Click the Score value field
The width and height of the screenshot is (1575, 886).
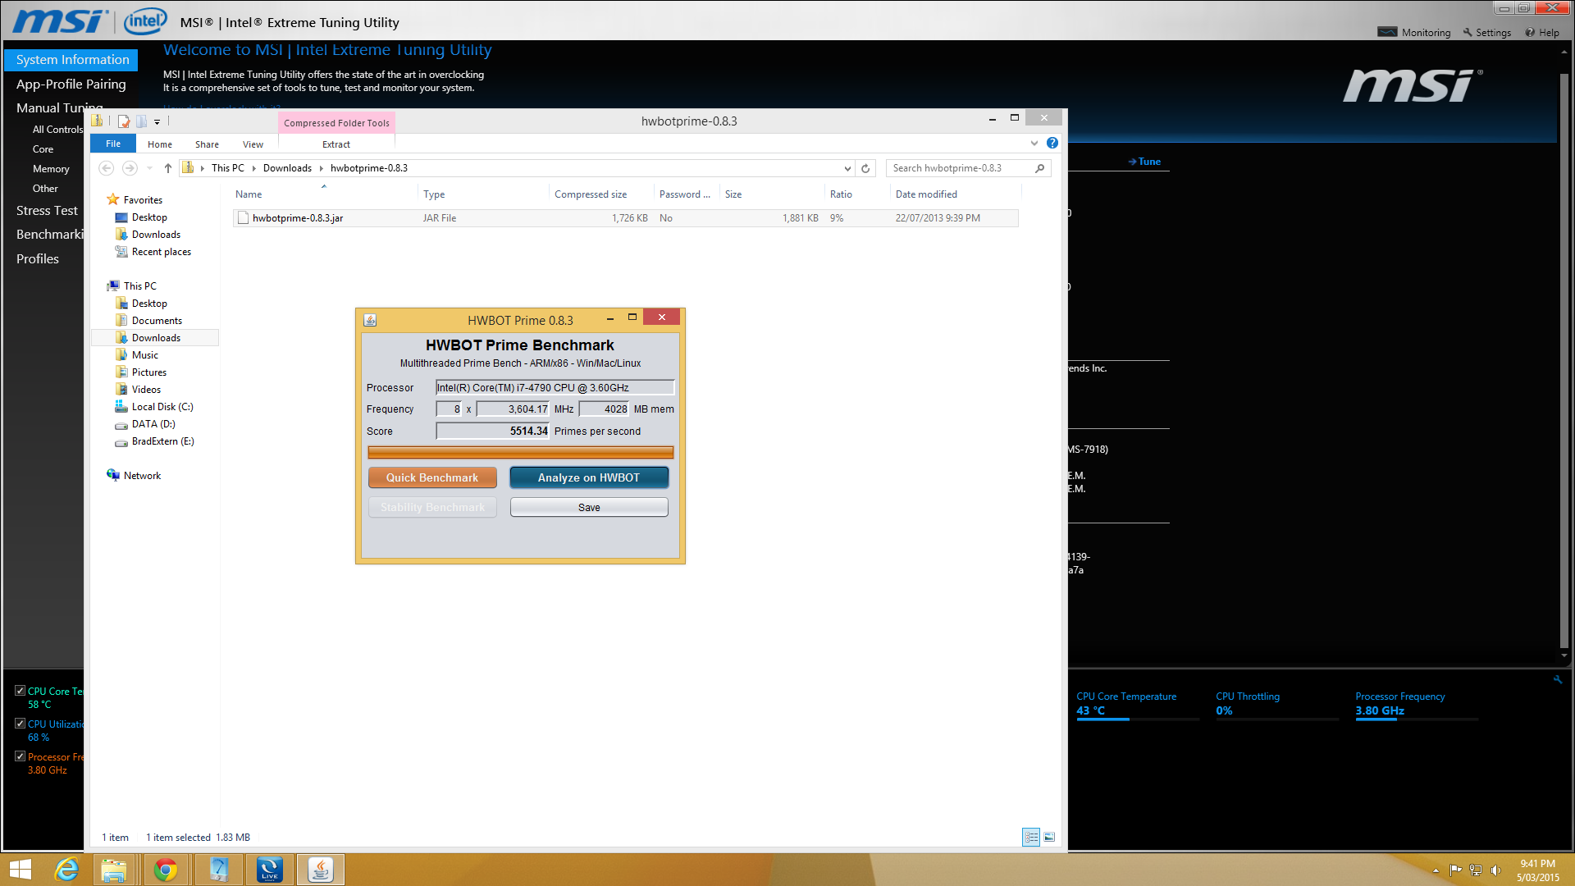click(492, 431)
